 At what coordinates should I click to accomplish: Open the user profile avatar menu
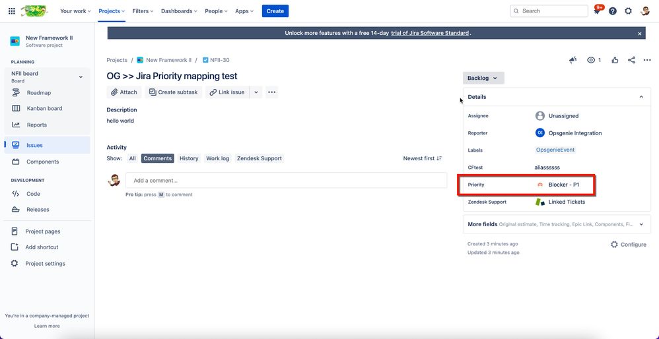(644, 11)
